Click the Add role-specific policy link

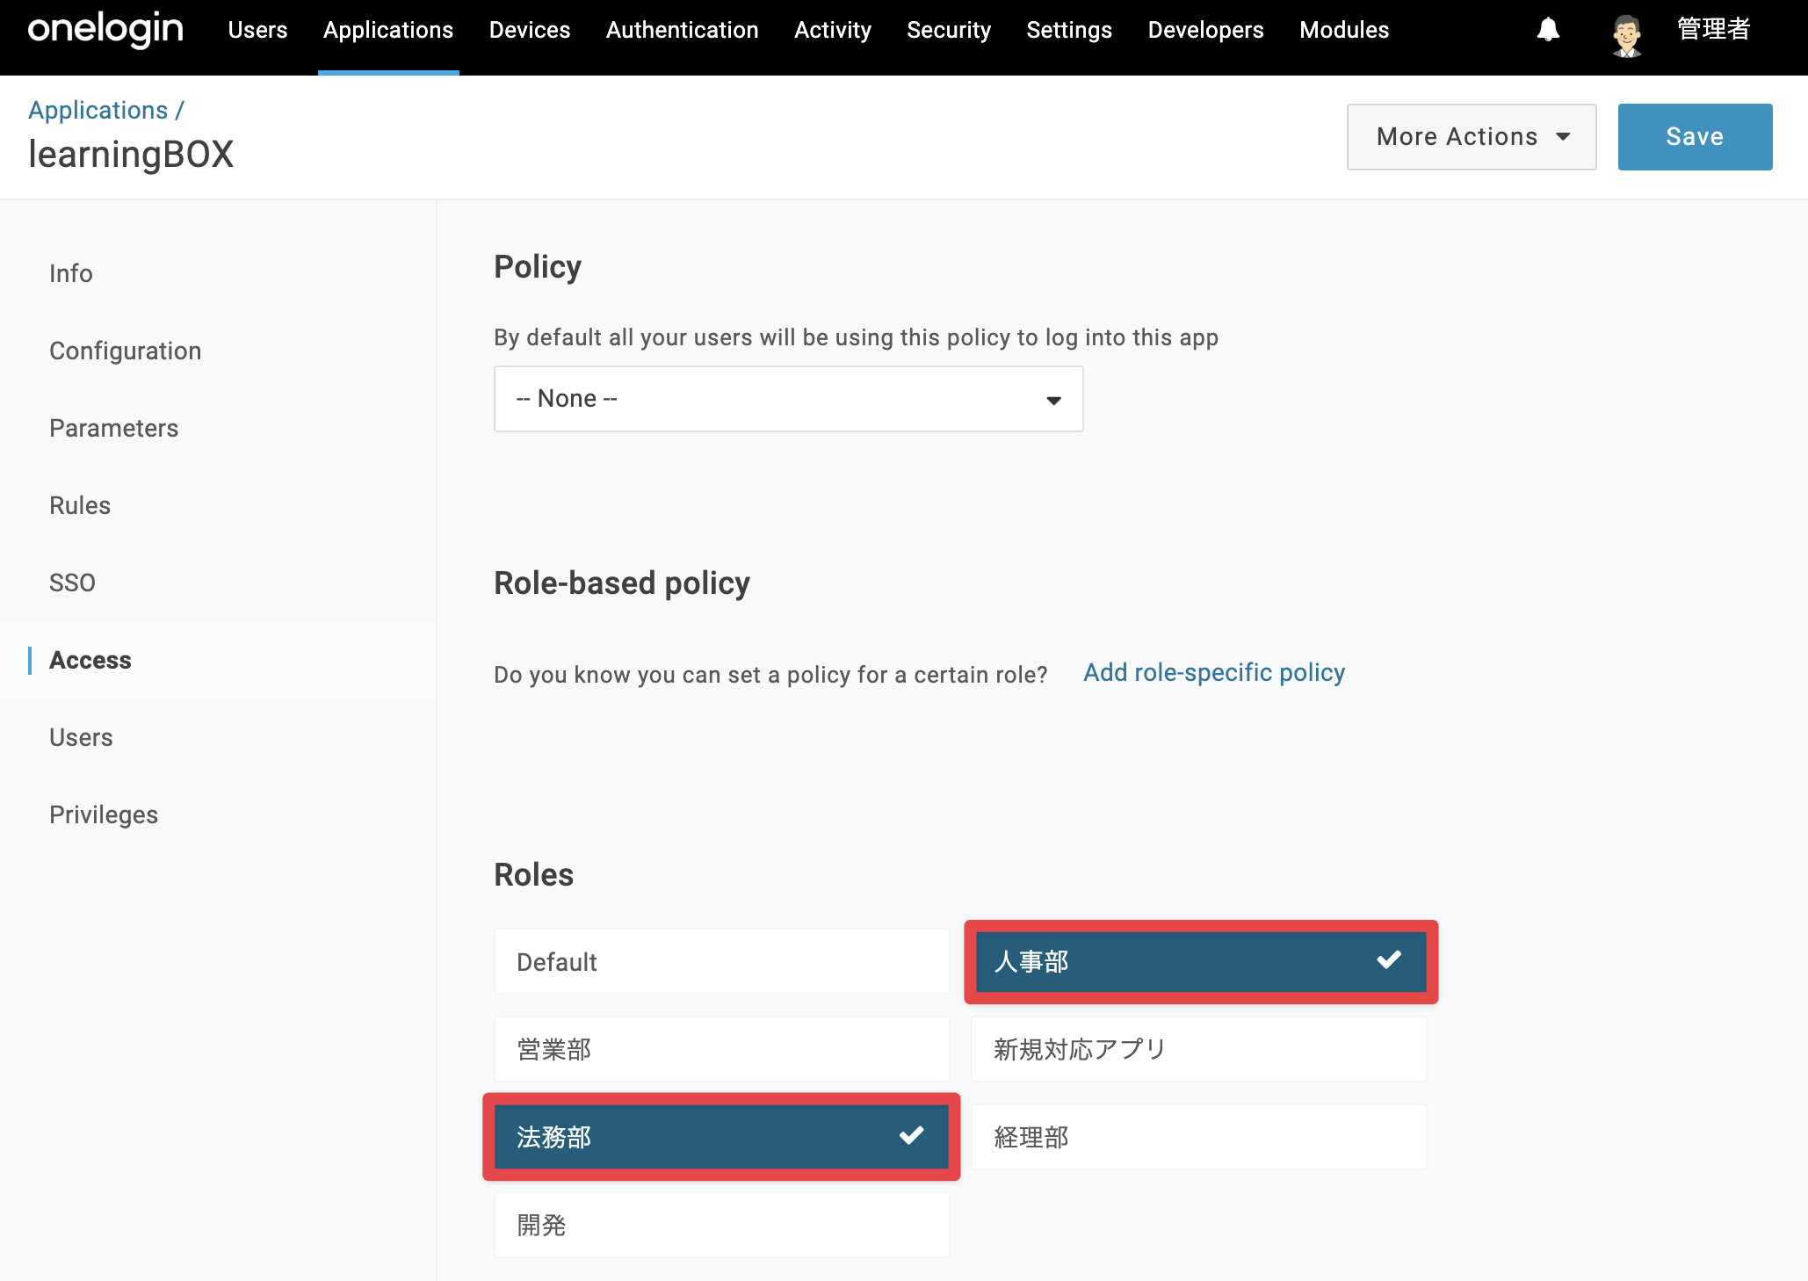(x=1214, y=673)
